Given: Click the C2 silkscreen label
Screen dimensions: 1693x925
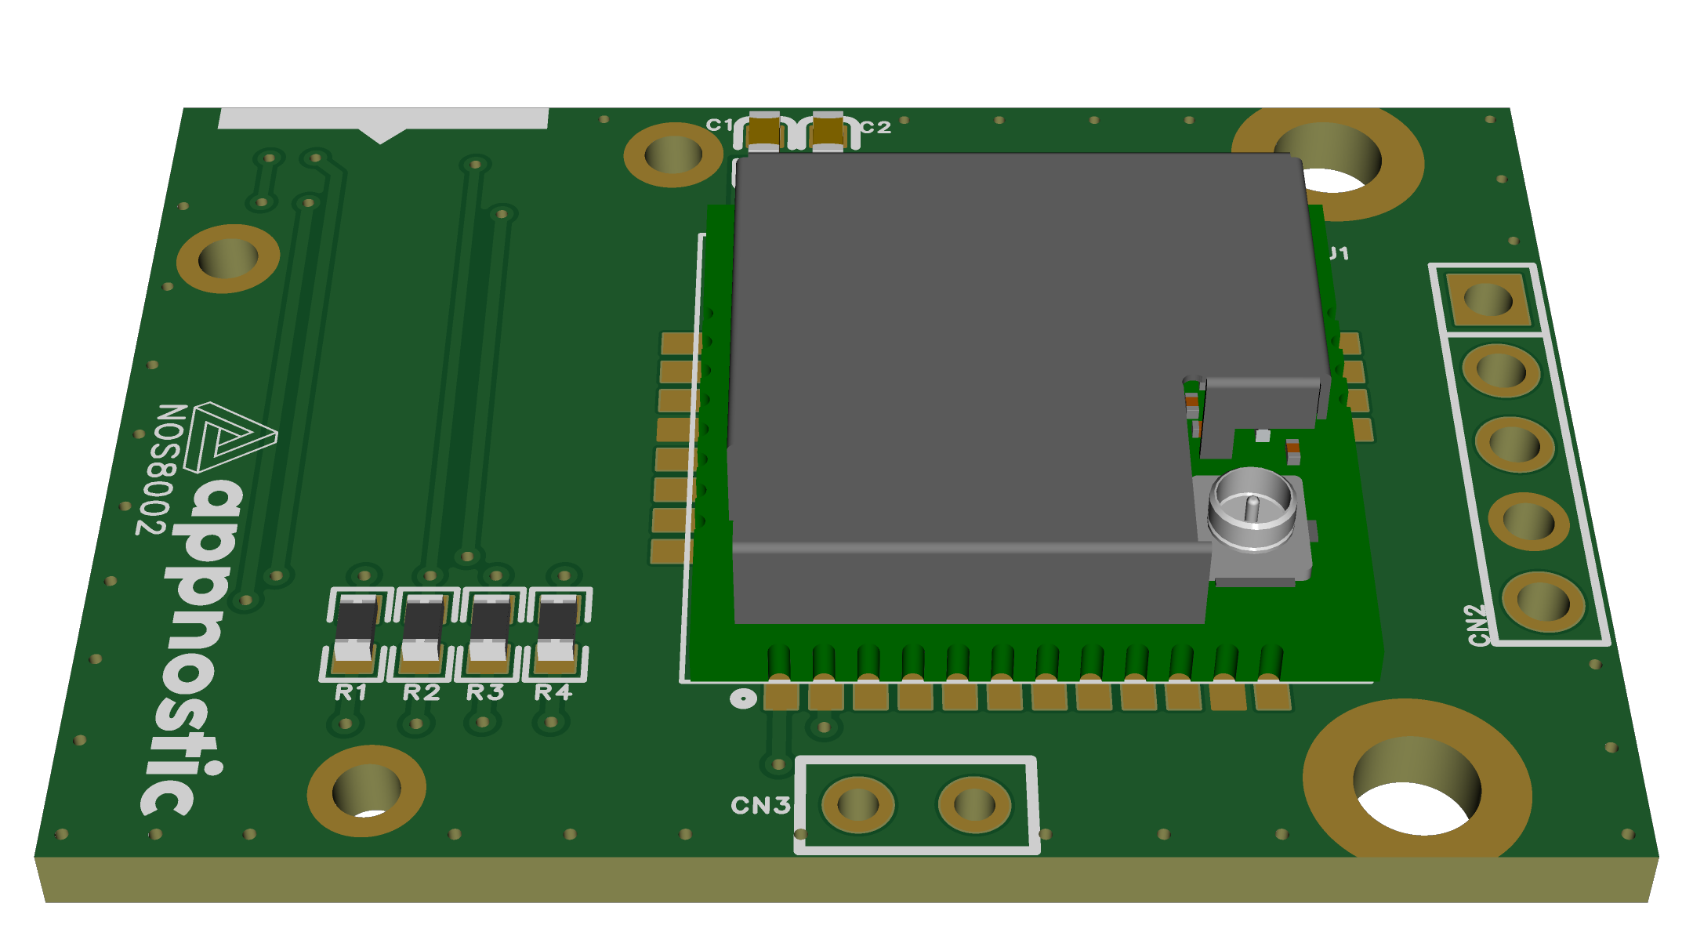Looking at the screenshot, I should point(876,127).
